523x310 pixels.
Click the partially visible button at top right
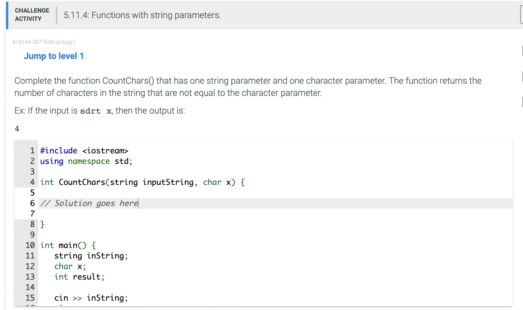521,15
